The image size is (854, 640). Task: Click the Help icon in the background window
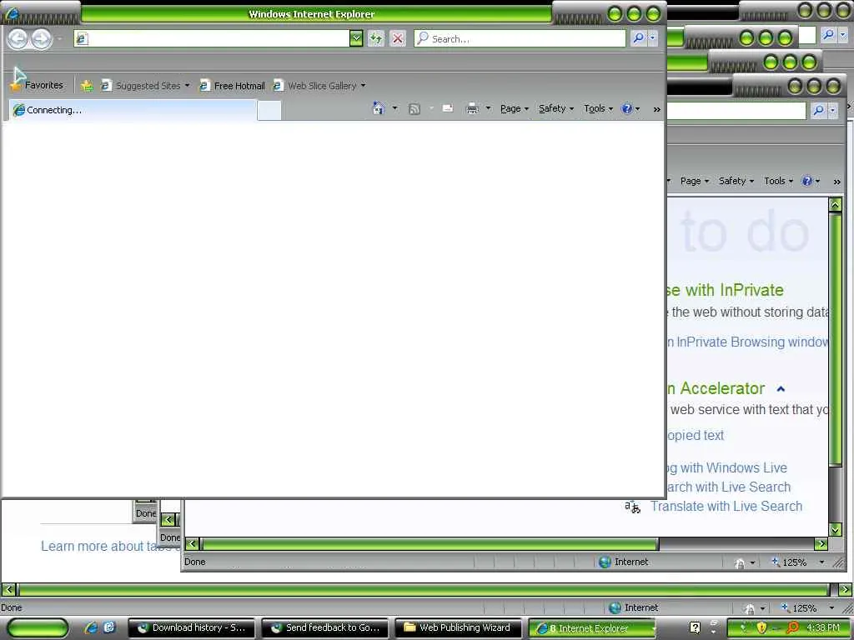coord(807,181)
